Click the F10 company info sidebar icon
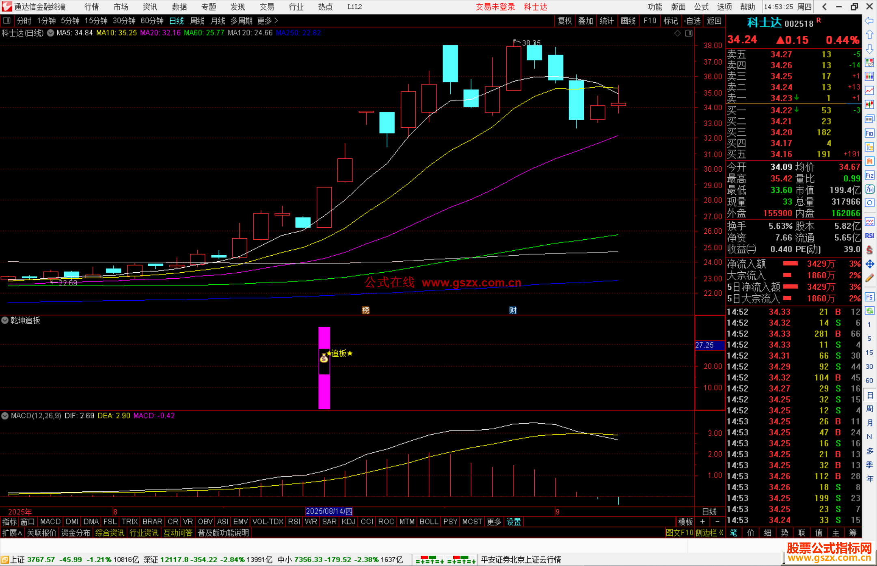Screen dimensions: 877x566 coord(869,133)
